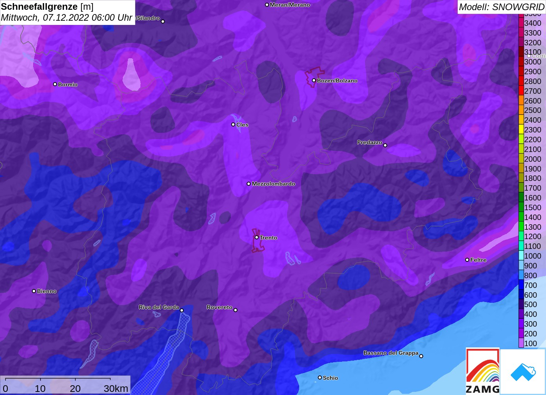Select the 700 m blue legend swatch

521,285
